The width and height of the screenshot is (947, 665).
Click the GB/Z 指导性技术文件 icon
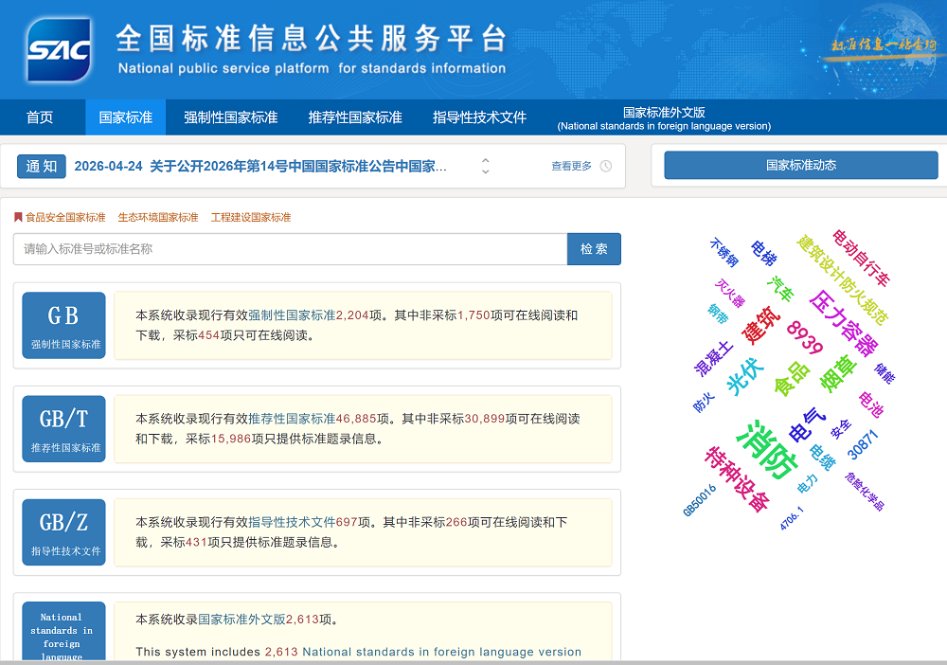63,531
